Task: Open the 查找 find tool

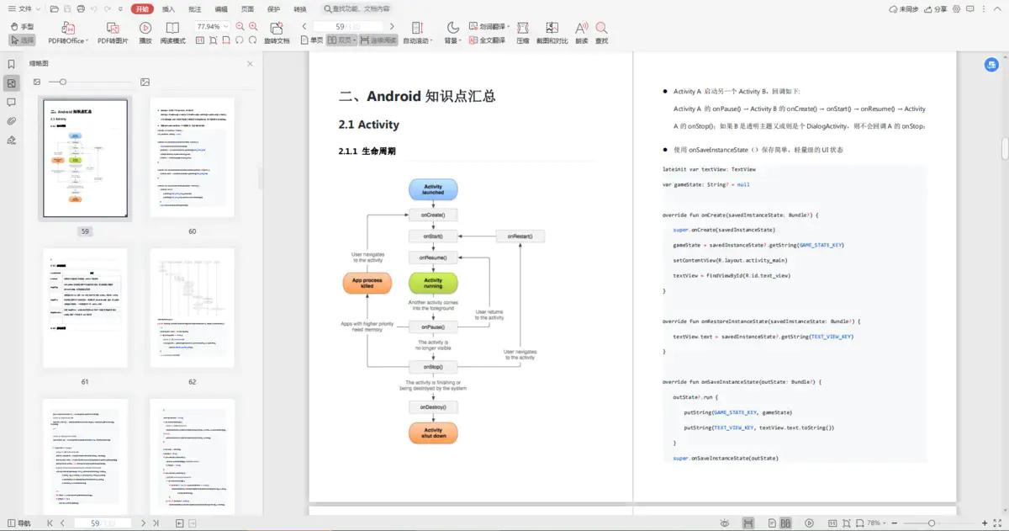Action: point(602,33)
